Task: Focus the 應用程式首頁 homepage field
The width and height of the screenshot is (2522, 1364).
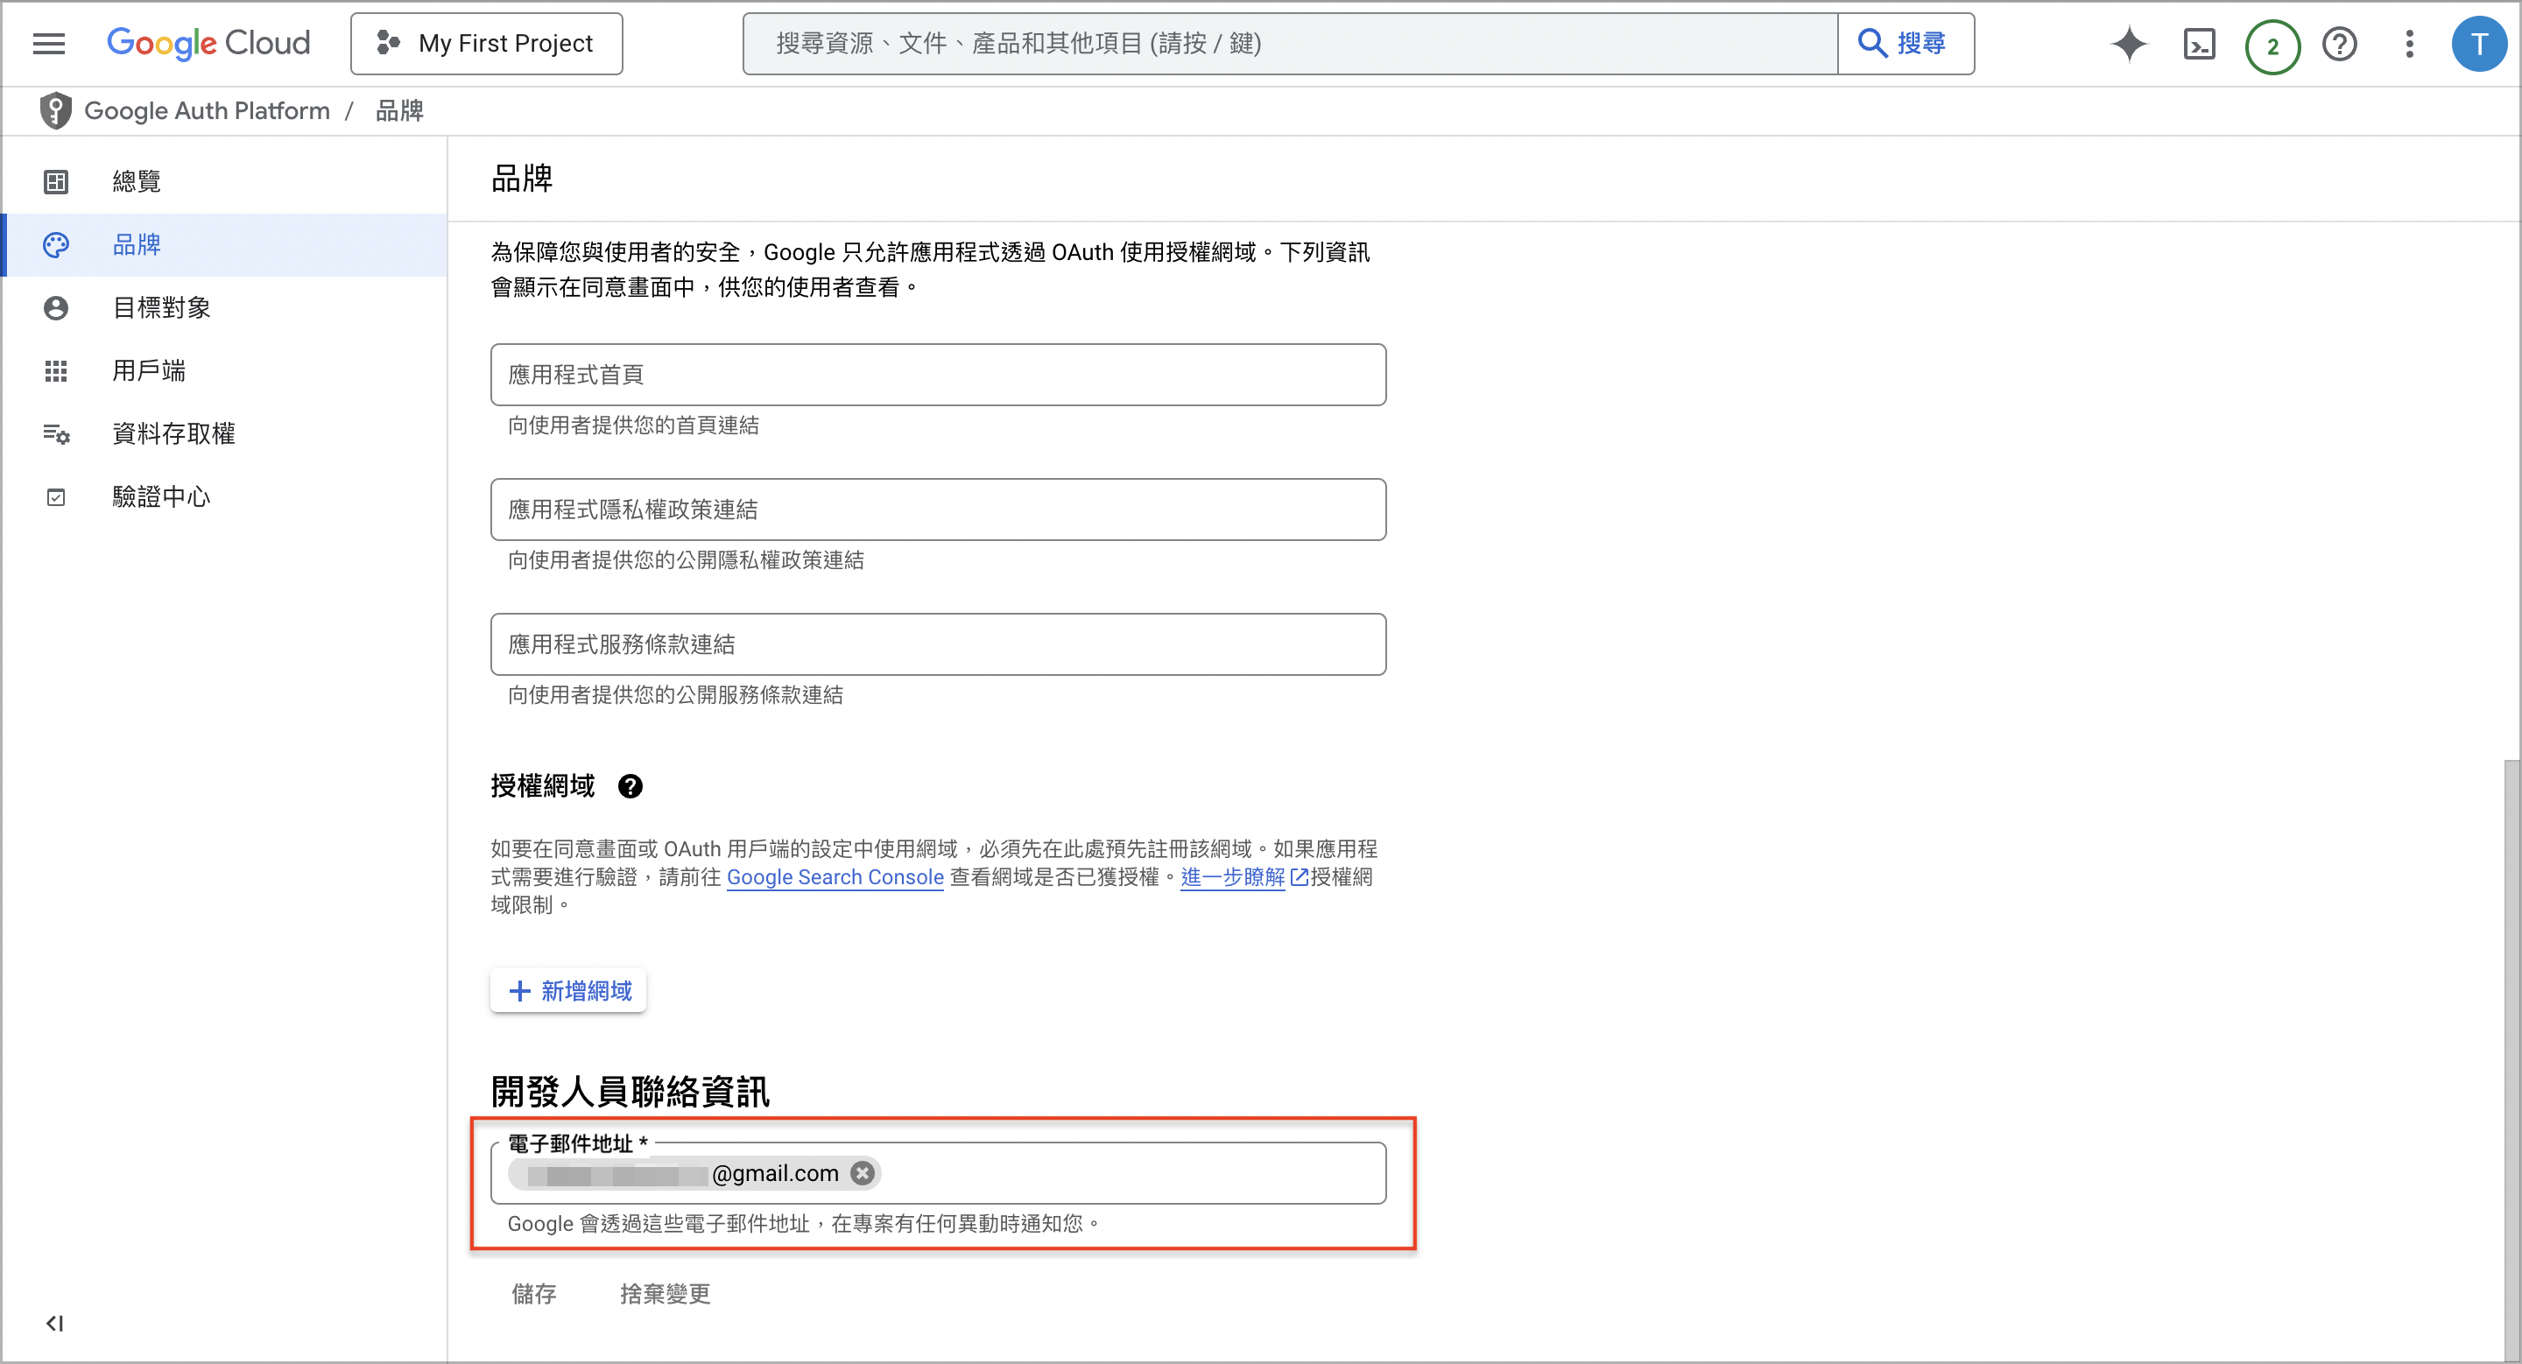Action: point(938,375)
